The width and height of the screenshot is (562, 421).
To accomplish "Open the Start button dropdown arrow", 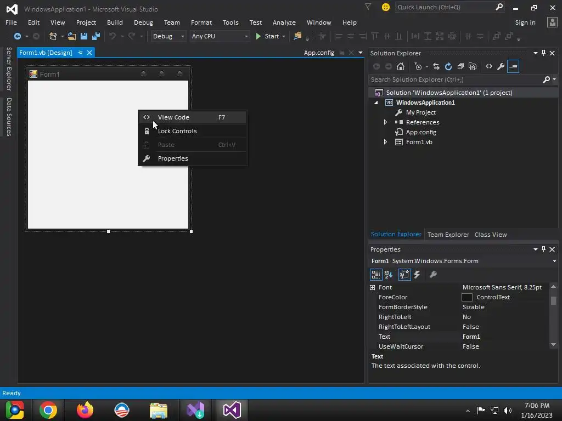I will [284, 36].
